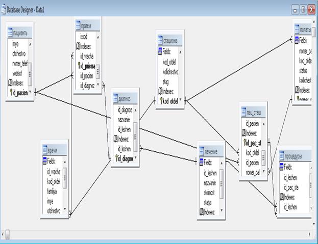Click the Indexes book icon in пациенть table
This screenshot has width=318, height=244.
(x=10, y=82)
